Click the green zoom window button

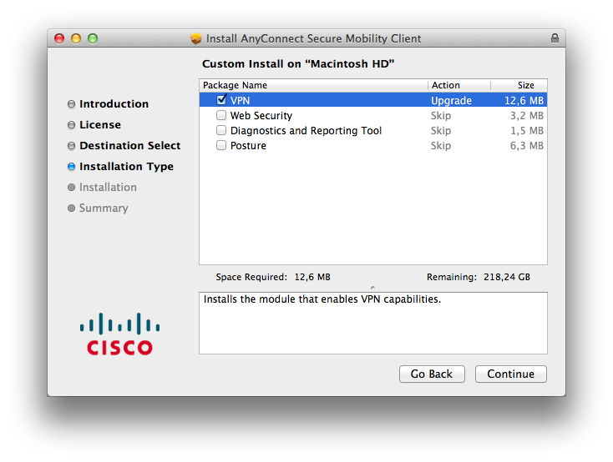93,38
